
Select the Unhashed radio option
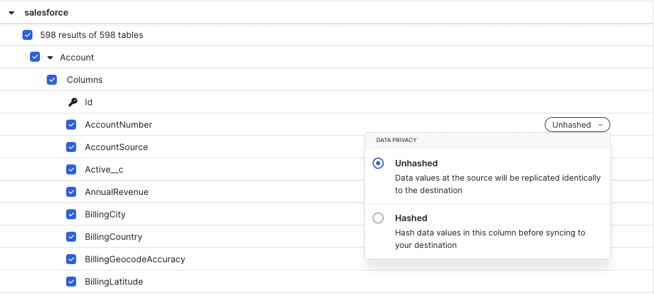coord(378,163)
